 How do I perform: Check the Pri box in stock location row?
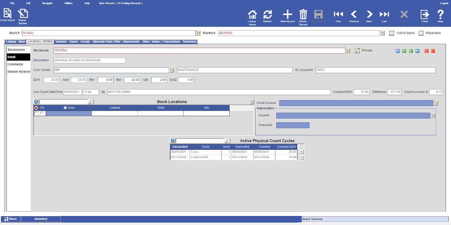pyautogui.click(x=42, y=113)
